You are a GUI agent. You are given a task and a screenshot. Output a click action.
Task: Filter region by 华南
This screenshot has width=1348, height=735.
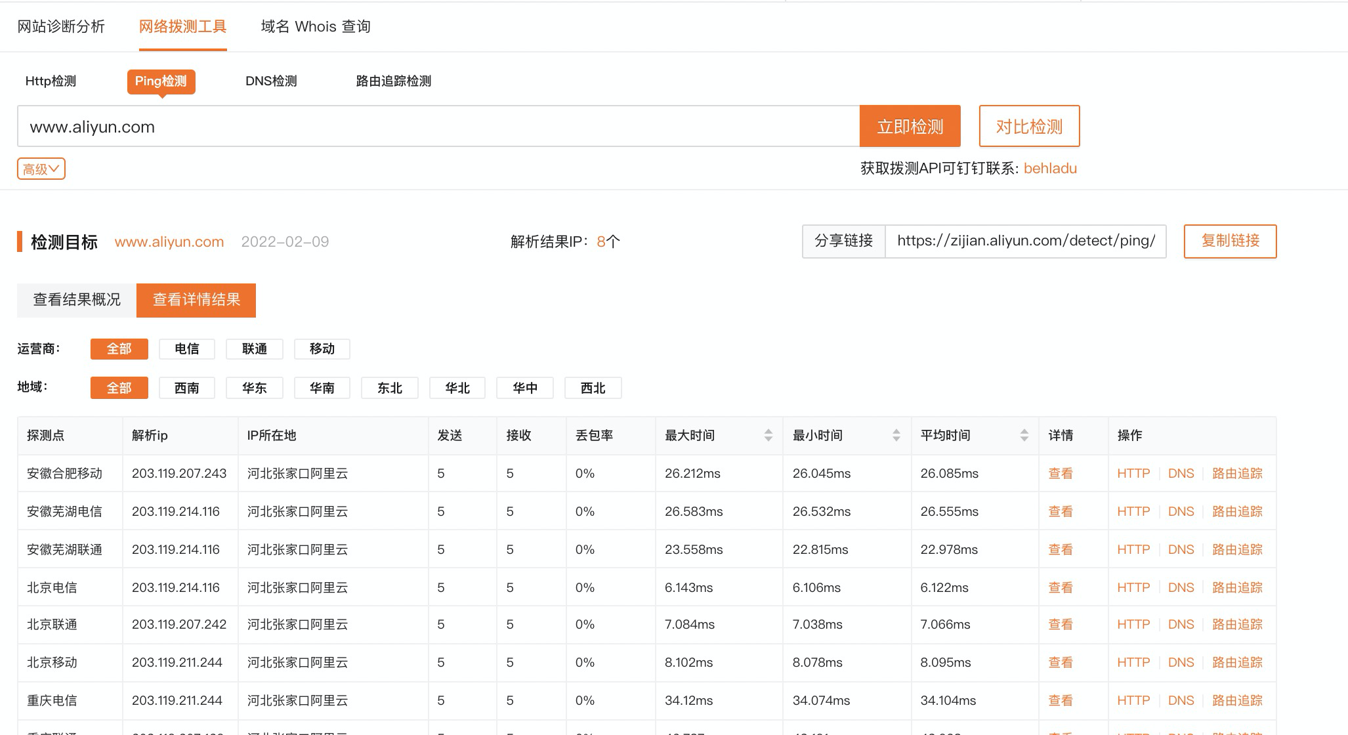point(322,388)
